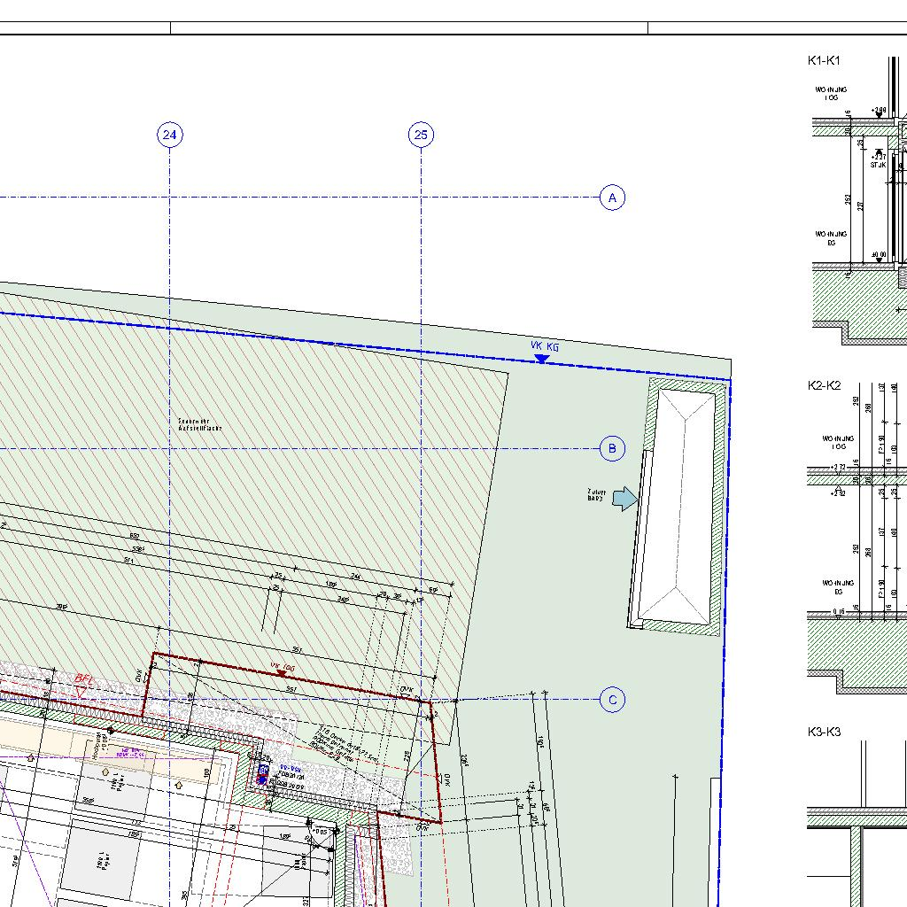Click the WOHNUNG 1OG label in K1-K1
The height and width of the screenshot is (907, 907).
click(x=831, y=94)
